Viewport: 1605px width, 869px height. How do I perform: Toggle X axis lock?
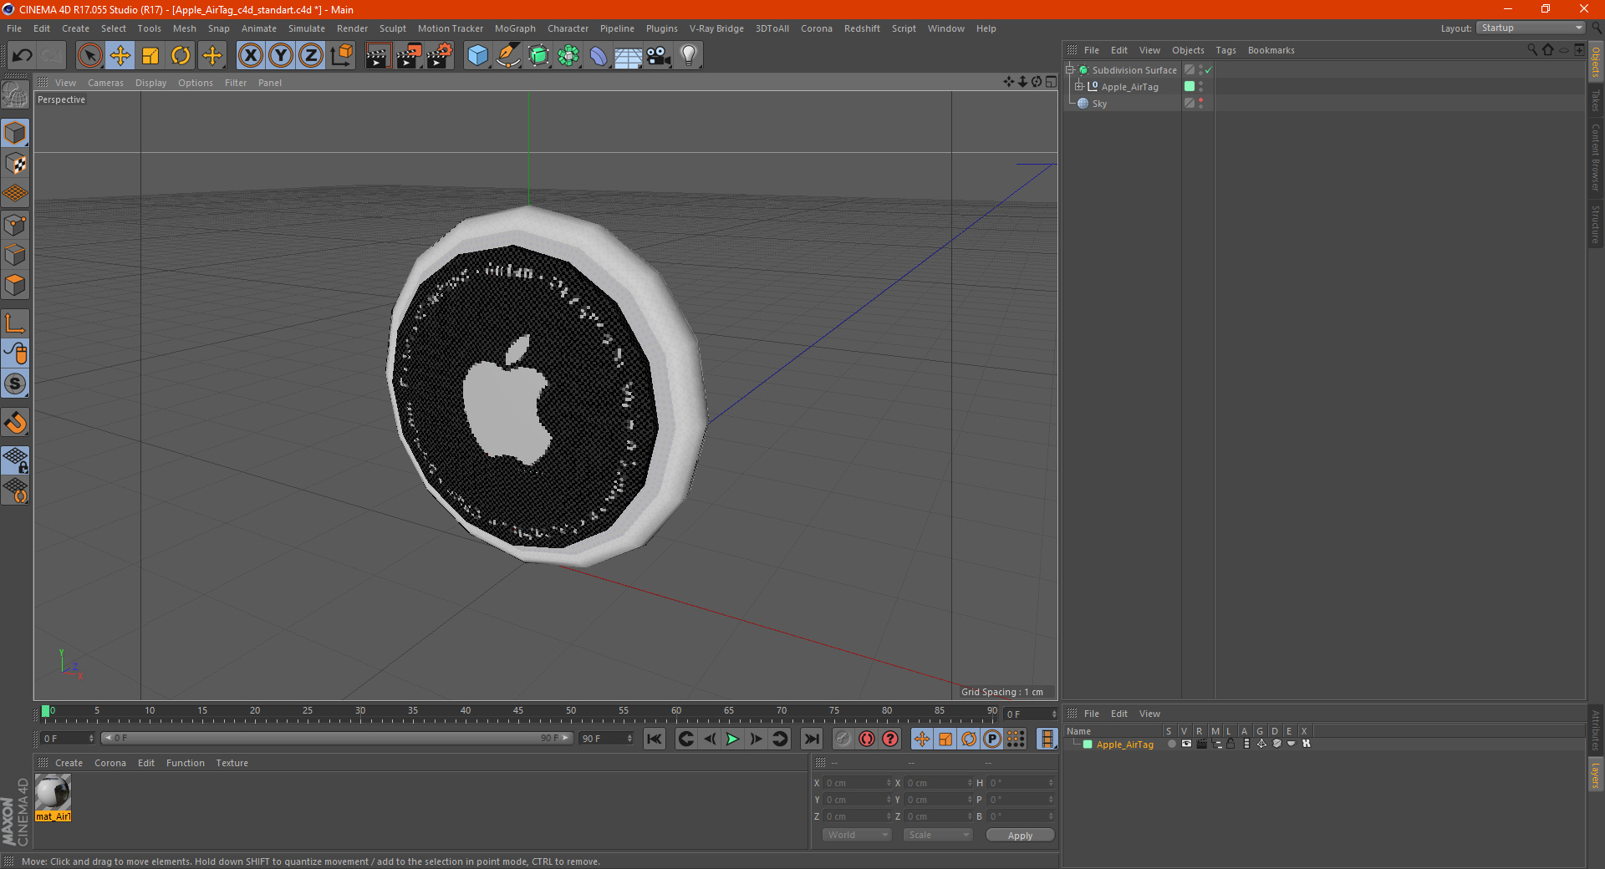click(250, 56)
